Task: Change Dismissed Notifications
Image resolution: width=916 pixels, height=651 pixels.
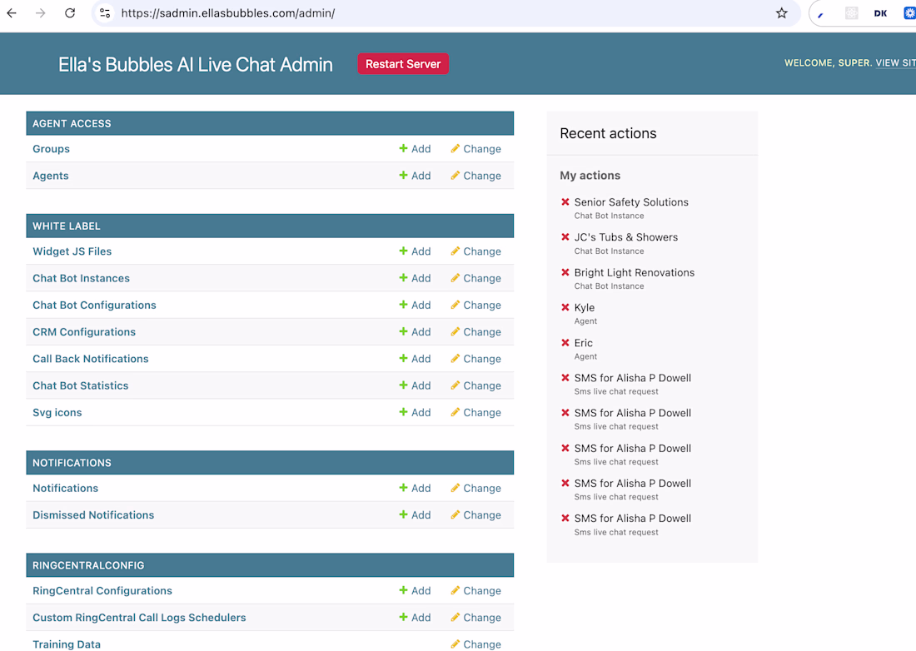Action: (x=475, y=515)
